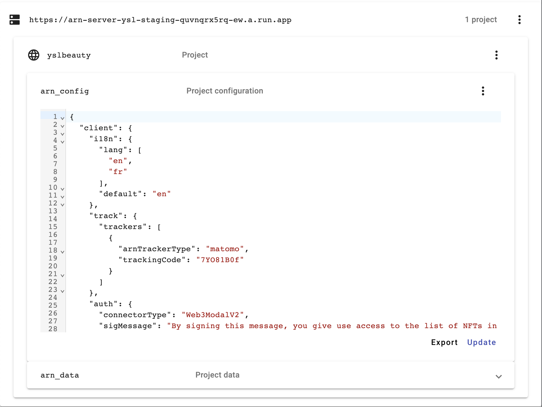Fold the code block at line 23
The image size is (542, 407).
tap(62, 291)
